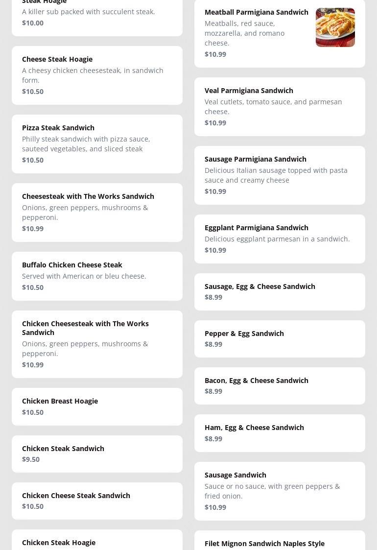Pick the Chicken Breast Hoagie item

pos(97,407)
